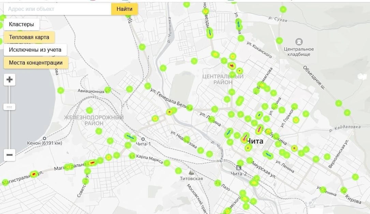370x214 pixels.
Task: Click the ул. Генерала Белика street label
Action: click(x=171, y=100)
